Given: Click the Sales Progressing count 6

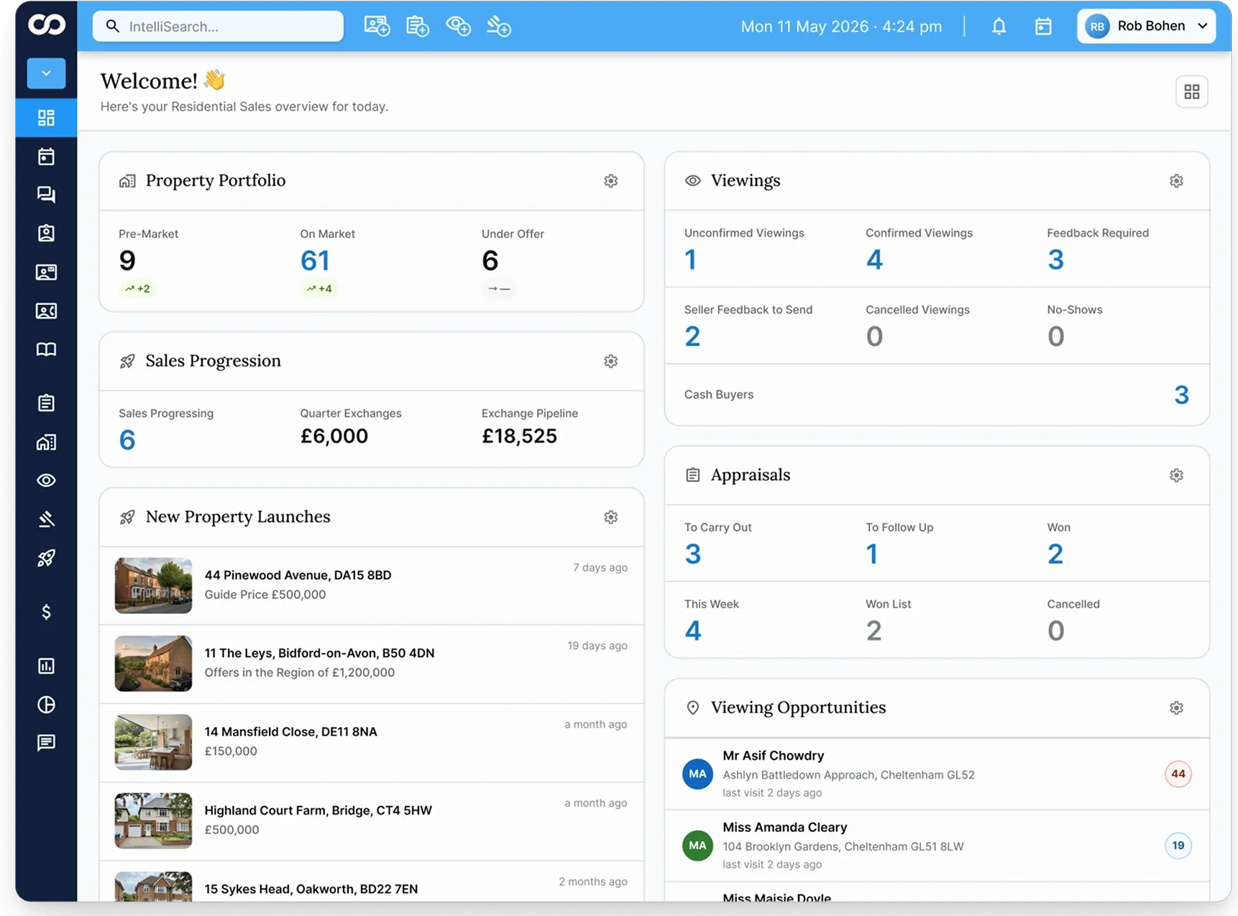Looking at the screenshot, I should [127, 439].
